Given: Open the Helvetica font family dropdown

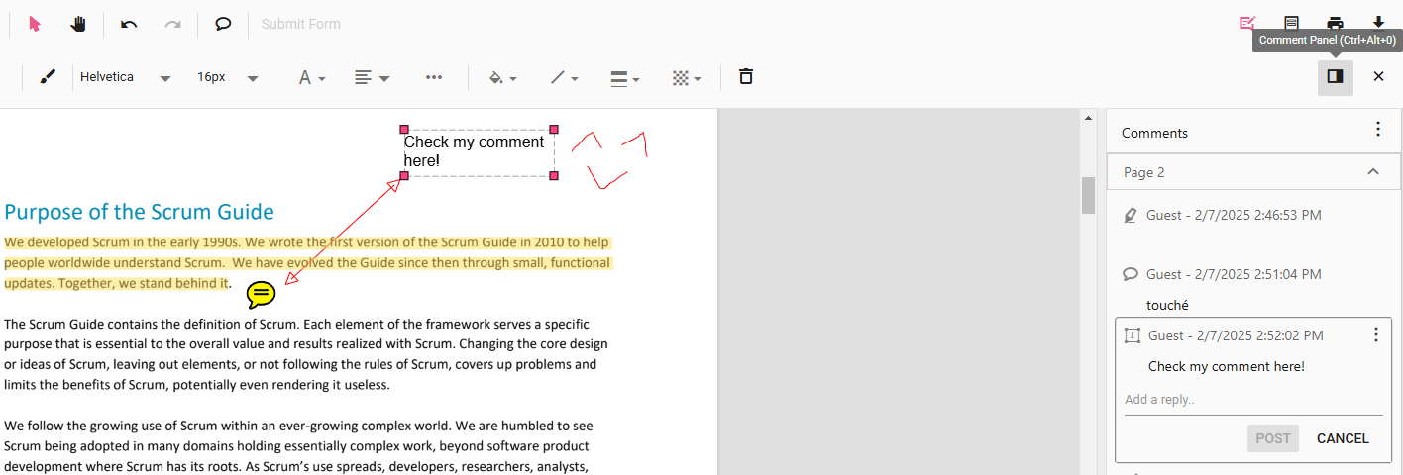Looking at the screenshot, I should tap(125, 77).
